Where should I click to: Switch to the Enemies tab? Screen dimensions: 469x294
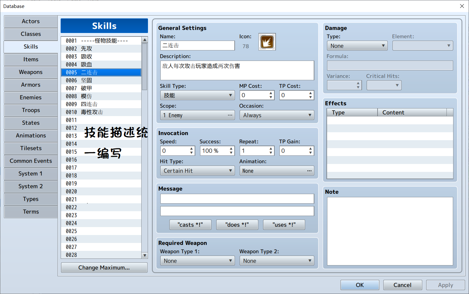[31, 97]
